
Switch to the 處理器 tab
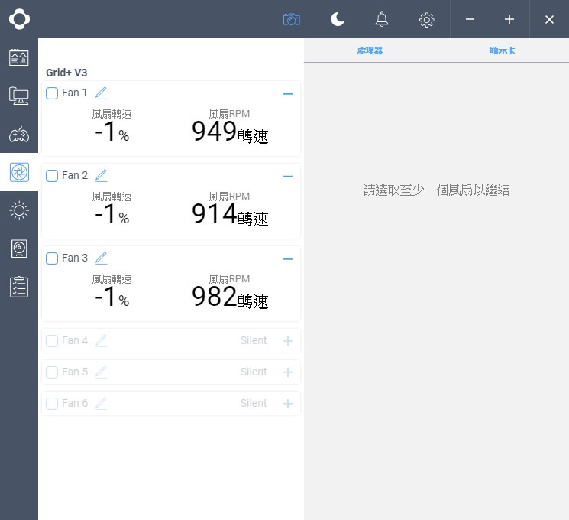[x=370, y=50]
